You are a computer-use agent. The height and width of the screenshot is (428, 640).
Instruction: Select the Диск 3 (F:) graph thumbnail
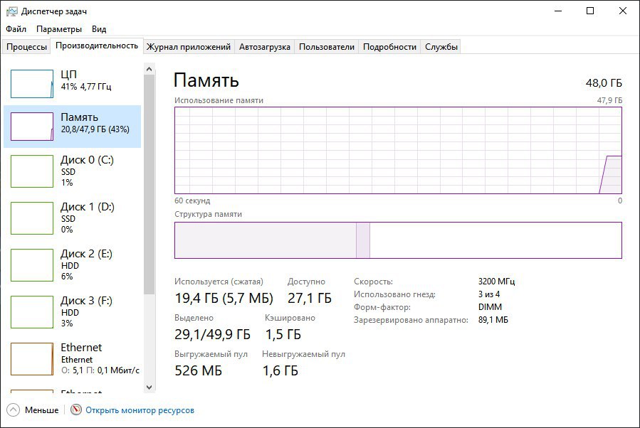pos(32,312)
